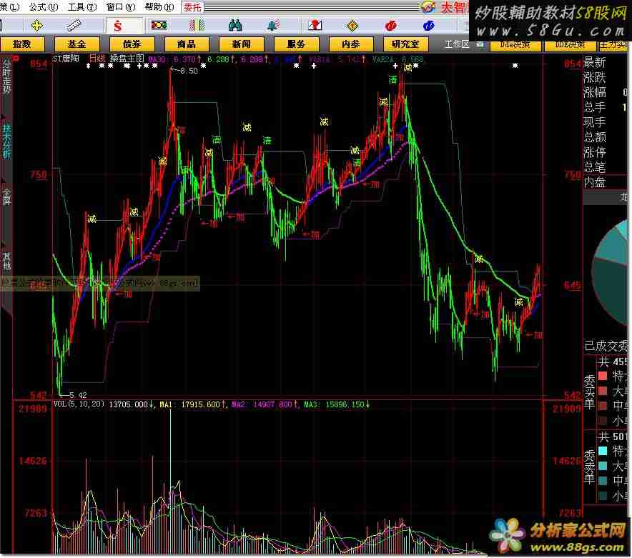Click the 研究室 button
Image resolution: width=632 pixels, height=558 pixels.
click(x=405, y=44)
